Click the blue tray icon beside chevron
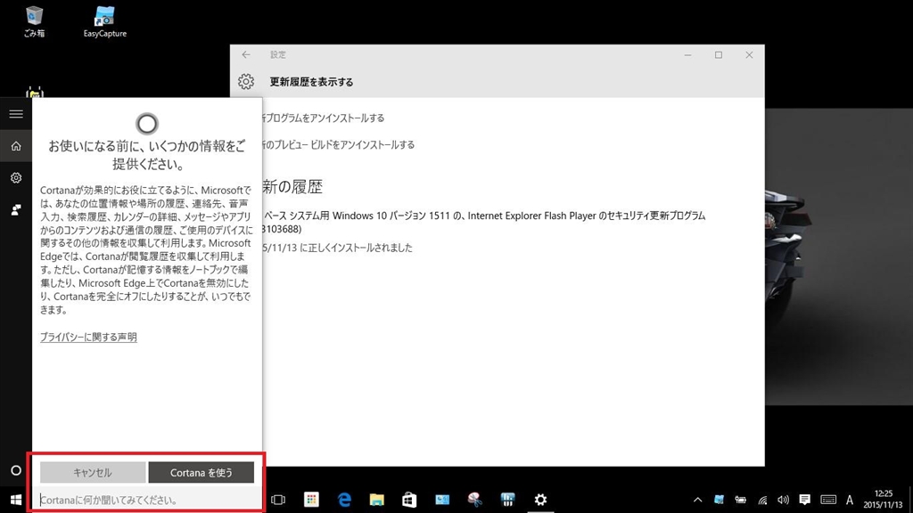Image resolution: width=913 pixels, height=513 pixels. (x=720, y=500)
